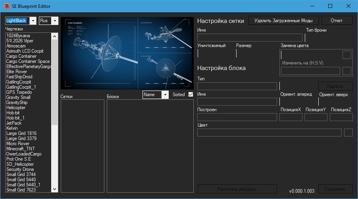Viewport: 358px width, 199px height.
Task: Select the Hob-bit blueprint
Action: (29, 113)
